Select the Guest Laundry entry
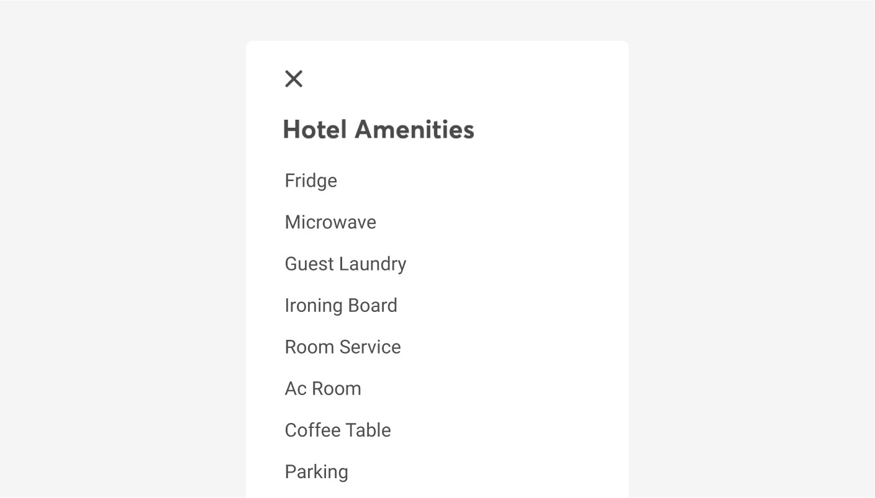The height and width of the screenshot is (498, 875). [x=345, y=264]
